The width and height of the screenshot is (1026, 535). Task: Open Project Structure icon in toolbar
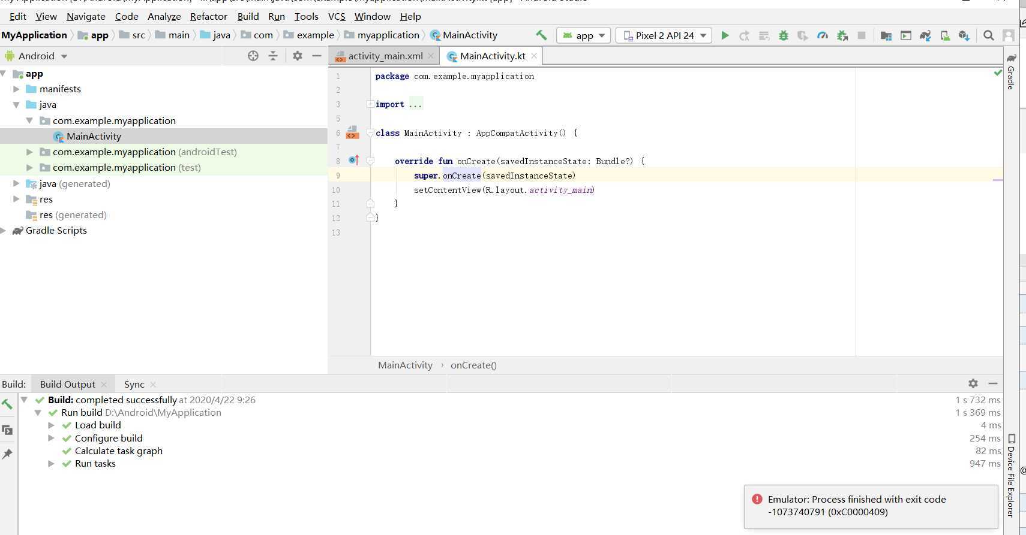tap(886, 35)
